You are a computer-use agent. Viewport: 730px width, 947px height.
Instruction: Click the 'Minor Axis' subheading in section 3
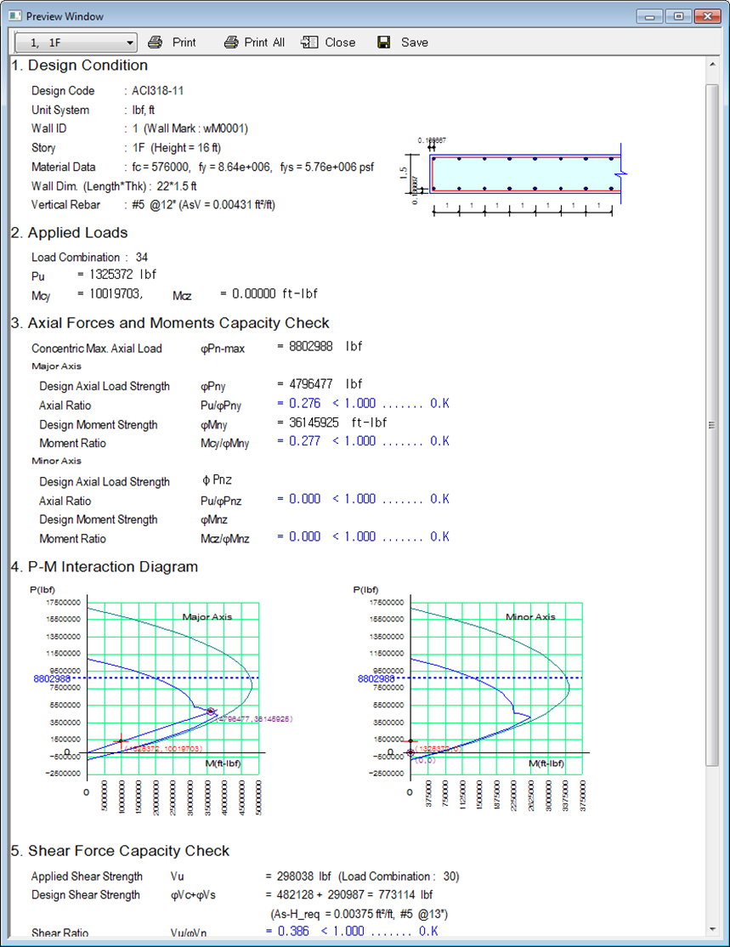click(56, 461)
